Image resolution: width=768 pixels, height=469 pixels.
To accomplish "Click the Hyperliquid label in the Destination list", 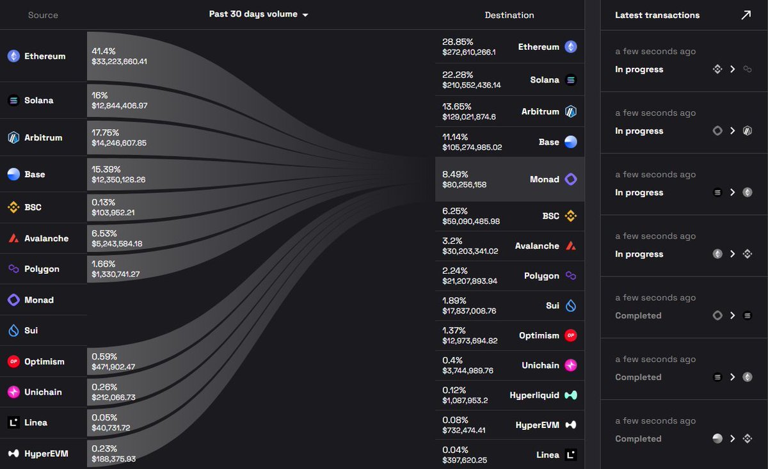I will 534,395.
